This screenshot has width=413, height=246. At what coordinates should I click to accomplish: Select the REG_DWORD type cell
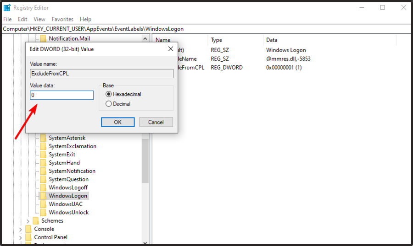click(227, 68)
